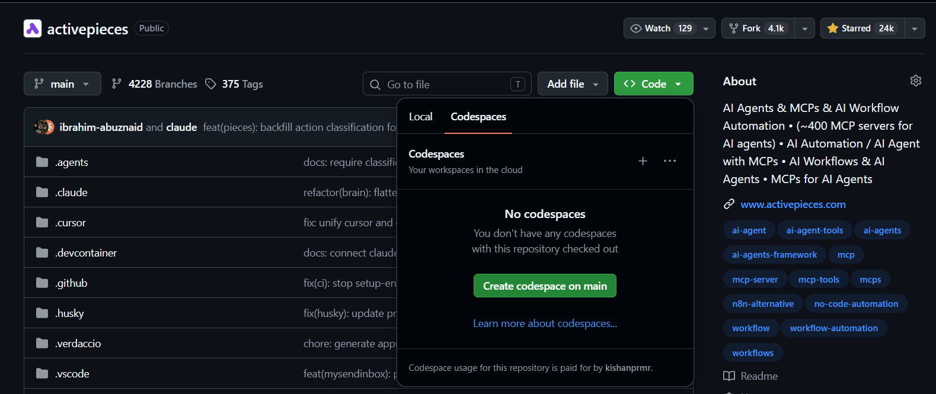The image size is (936, 394).
Task: Open repository settings gear in About
Action: [916, 81]
